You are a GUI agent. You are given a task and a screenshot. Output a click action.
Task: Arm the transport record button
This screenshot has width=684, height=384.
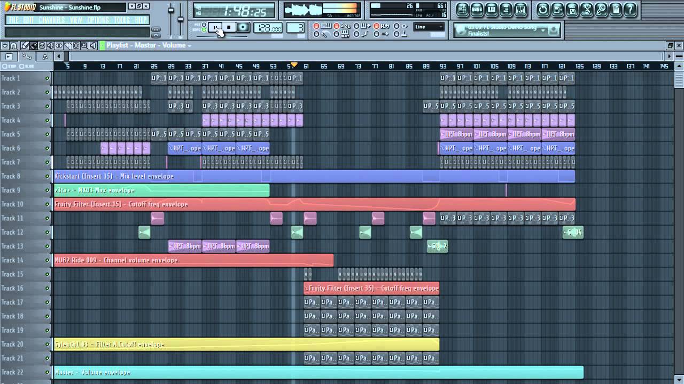pyautogui.click(x=243, y=27)
